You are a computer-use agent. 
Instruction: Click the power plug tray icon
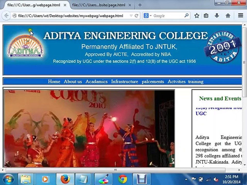[x=201, y=179]
